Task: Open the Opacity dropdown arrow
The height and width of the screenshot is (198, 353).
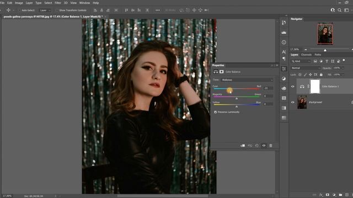Action: click(343, 68)
